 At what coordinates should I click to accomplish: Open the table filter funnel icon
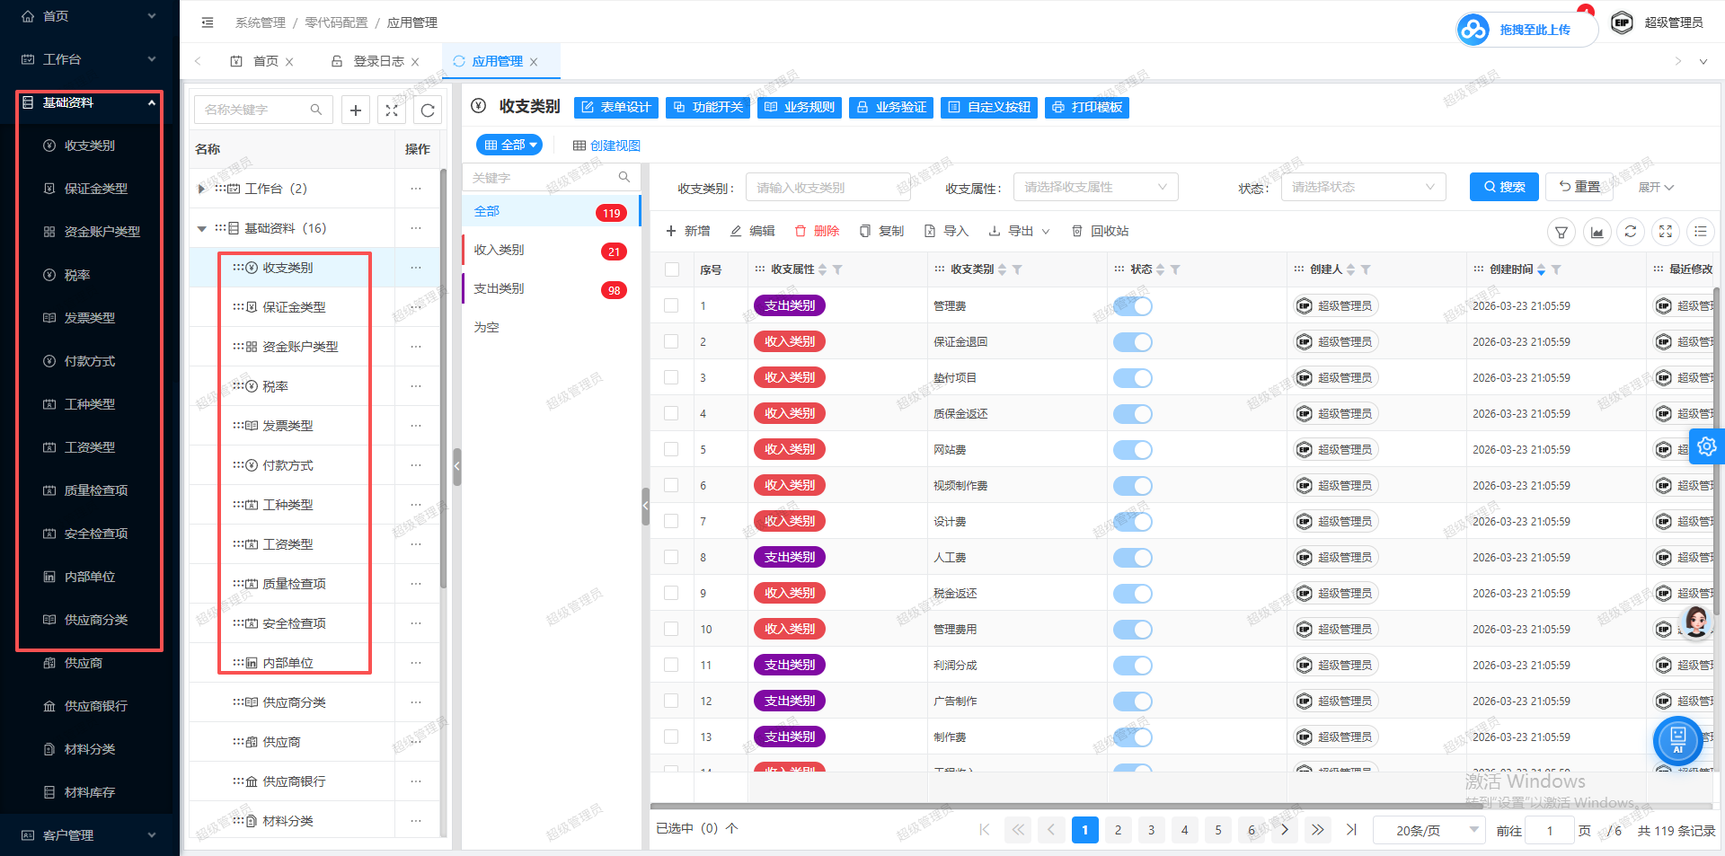coord(1561,232)
